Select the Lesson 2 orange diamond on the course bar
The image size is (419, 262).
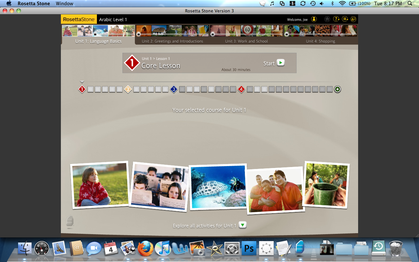(128, 89)
